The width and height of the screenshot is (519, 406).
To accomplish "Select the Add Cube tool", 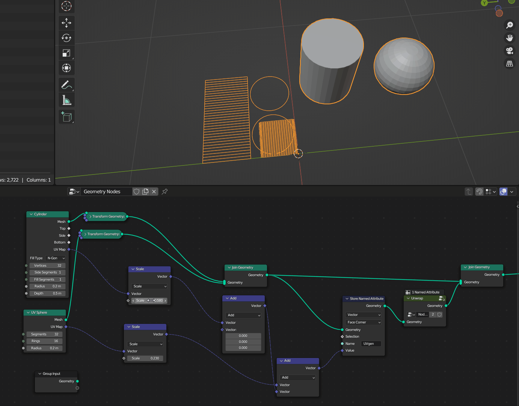I will point(66,117).
